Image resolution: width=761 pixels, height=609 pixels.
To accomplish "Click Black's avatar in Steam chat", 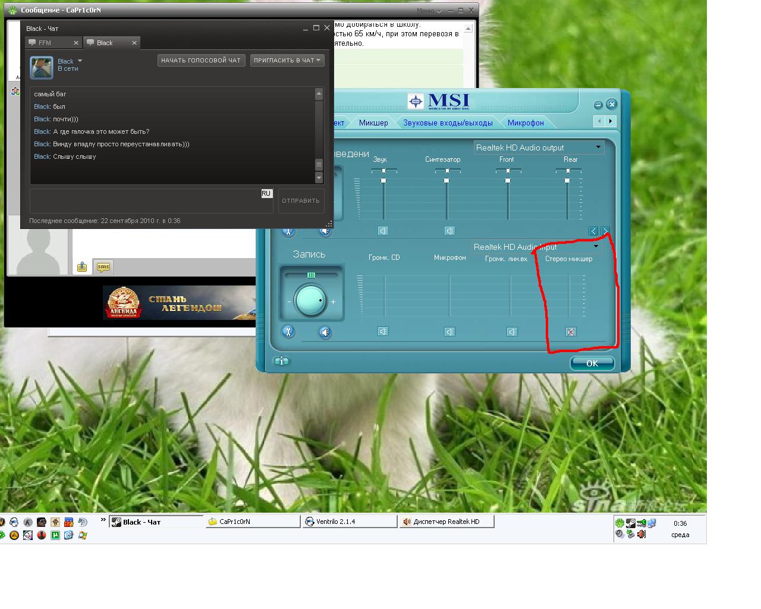I will point(42,68).
